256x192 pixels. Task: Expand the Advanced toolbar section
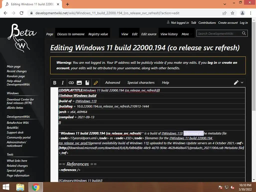pyautogui.click(x=112, y=82)
